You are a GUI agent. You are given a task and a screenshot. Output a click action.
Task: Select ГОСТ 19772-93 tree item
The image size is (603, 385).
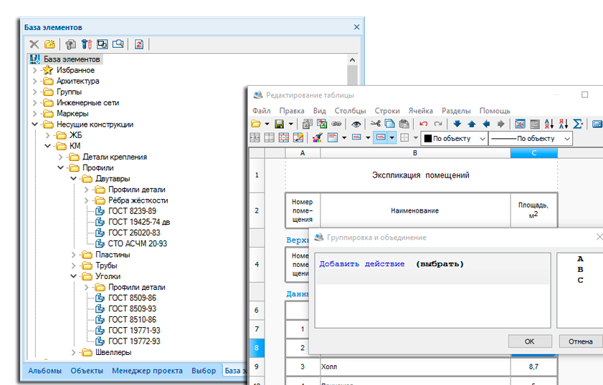[134, 341]
